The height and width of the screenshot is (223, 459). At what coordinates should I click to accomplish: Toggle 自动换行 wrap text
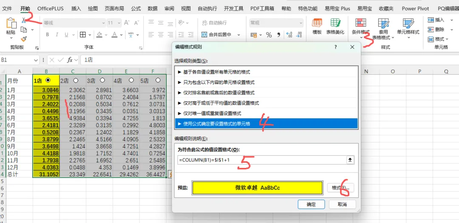point(214,23)
